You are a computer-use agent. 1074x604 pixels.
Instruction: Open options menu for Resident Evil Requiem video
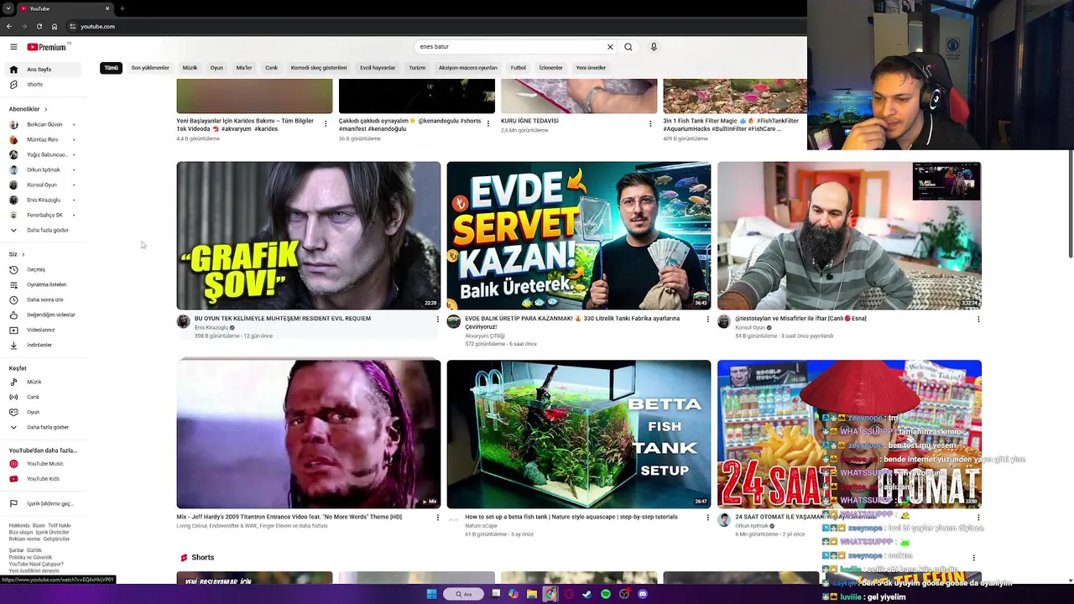437,319
